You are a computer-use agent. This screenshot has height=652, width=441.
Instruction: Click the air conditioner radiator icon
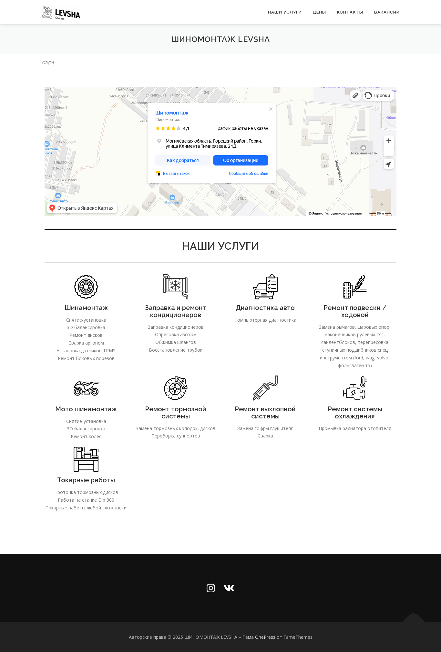[x=176, y=287]
